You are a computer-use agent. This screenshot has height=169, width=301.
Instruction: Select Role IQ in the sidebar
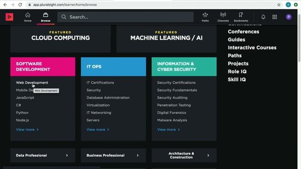[237, 71]
